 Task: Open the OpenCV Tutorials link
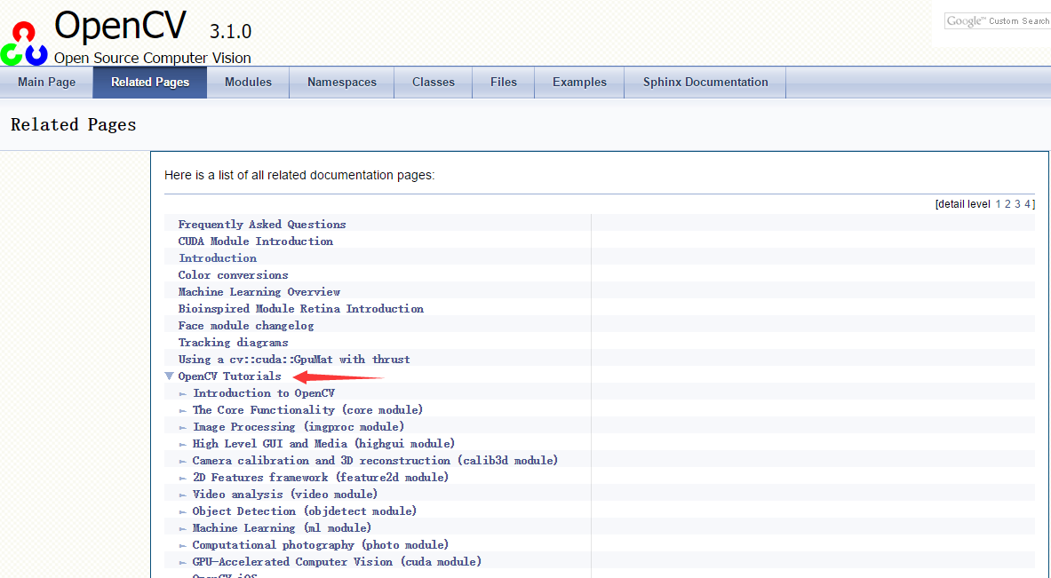[230, 376]
